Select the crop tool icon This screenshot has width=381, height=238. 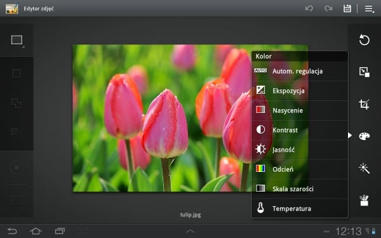(364, 104)
